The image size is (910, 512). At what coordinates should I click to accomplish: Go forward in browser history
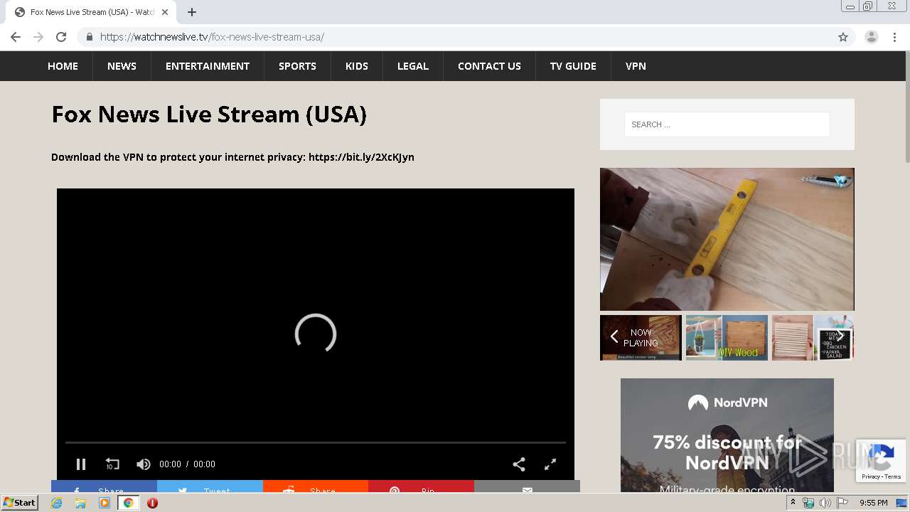[38, 37]
